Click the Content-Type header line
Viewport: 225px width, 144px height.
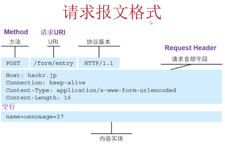click(x=91, y=90)
